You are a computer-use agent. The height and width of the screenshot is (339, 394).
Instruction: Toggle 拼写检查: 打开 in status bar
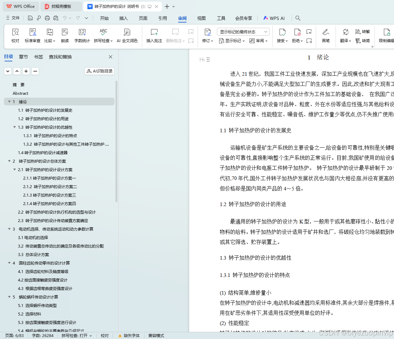(x=77, y=335)
